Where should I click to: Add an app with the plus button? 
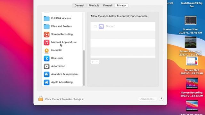[93, 62]
